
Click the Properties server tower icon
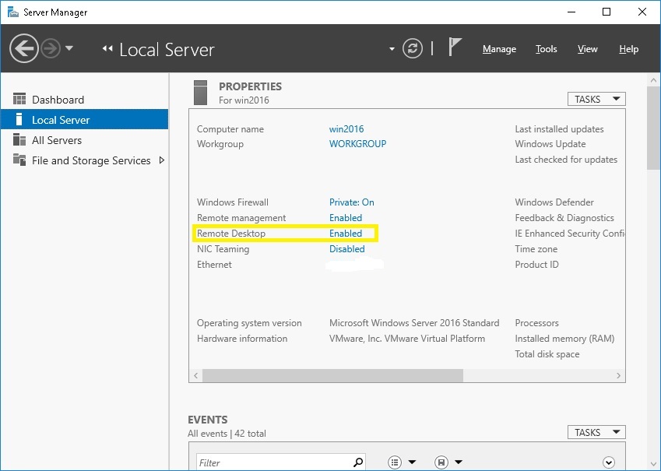click(200, 93)
